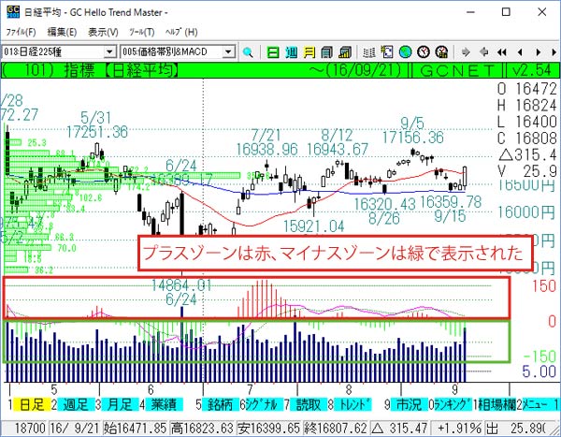Click the 終16807.62 status bar value
The image size is (561, 437).
[x=336, y=428]
